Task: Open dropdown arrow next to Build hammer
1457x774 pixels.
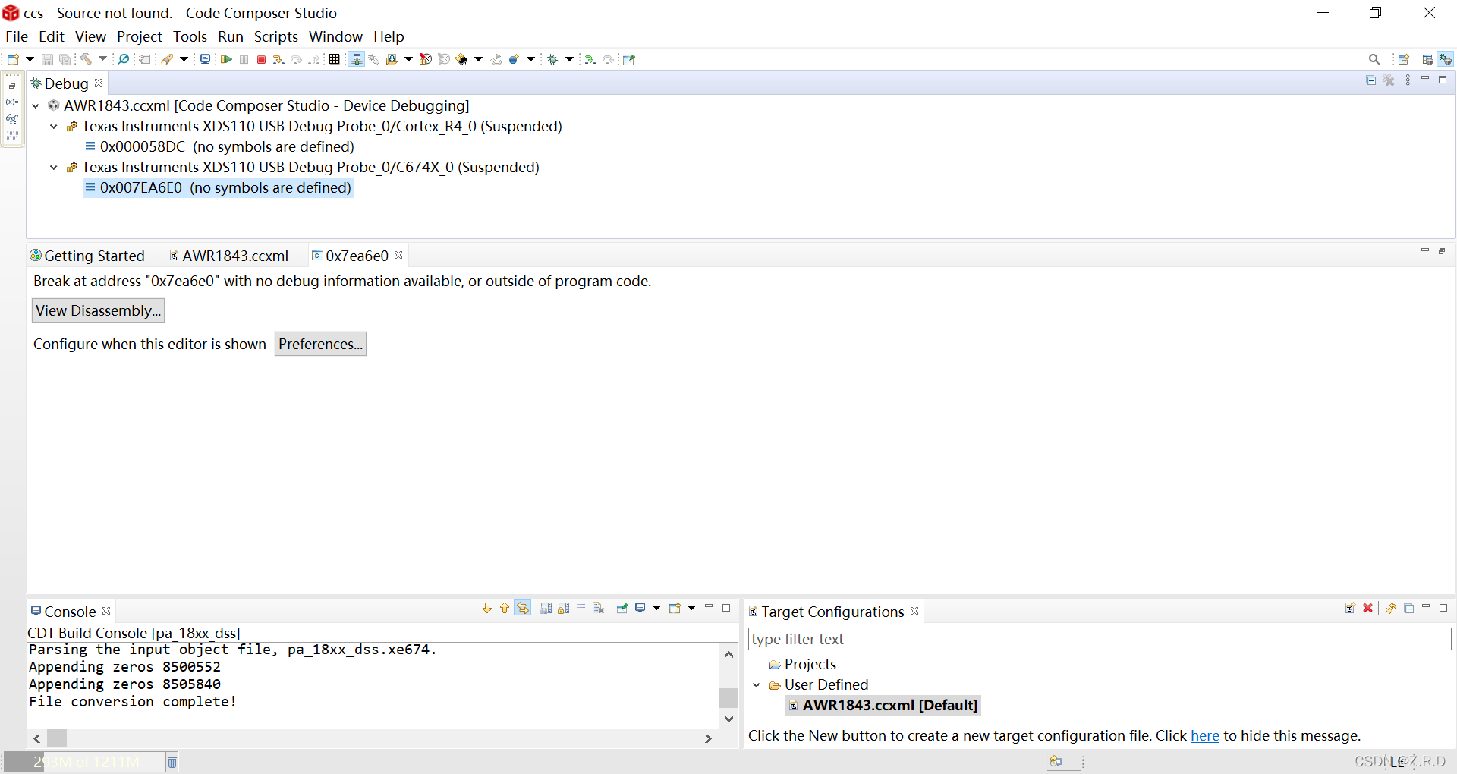Action: pos(102,59)
